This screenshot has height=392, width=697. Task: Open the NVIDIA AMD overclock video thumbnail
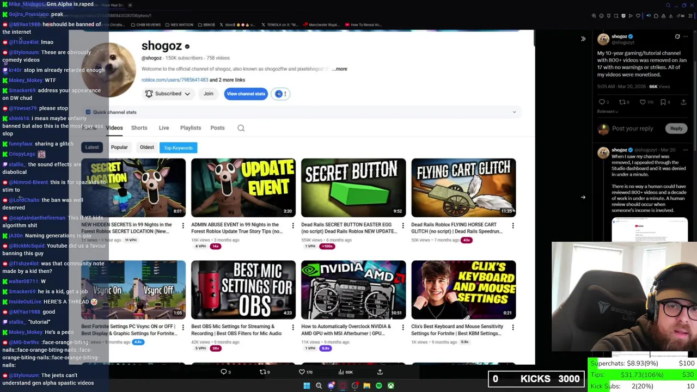[353, 290]
